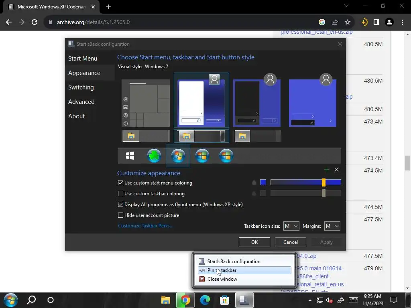Open Cortana circle on taskbar
411x308 pixels.
click(x=51, y=300)
